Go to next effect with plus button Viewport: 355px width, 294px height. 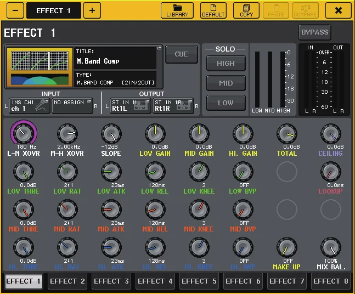92,10
